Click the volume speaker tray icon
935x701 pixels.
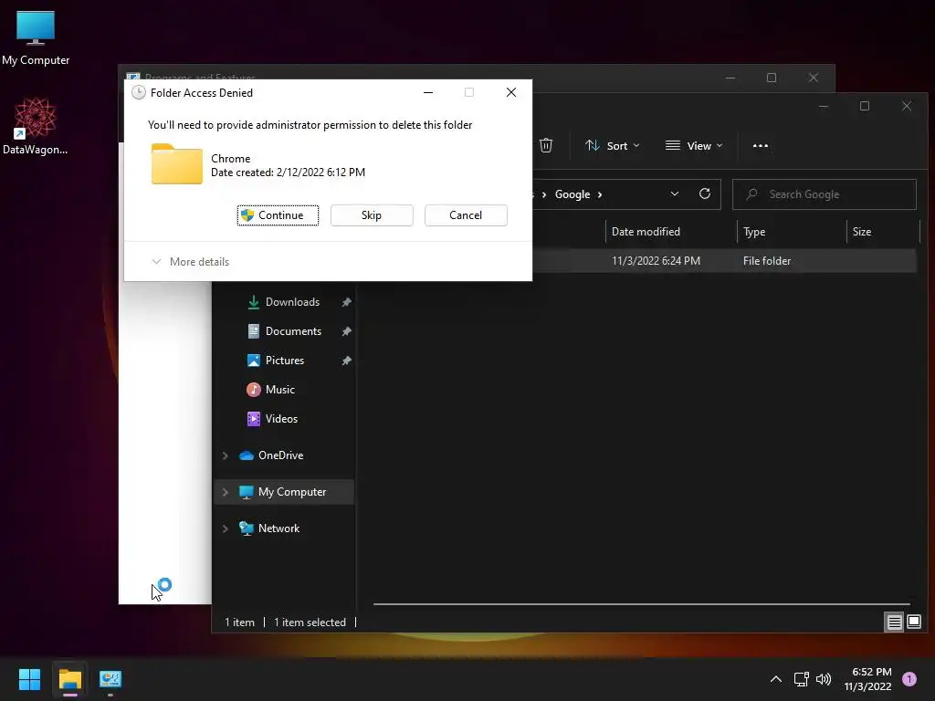[x=824, y=679]
